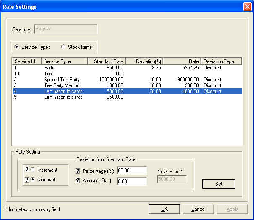Viewport: 254px width, 220px height.
Task: Click Discount cell in Party row
Action: tap(212, 68)
